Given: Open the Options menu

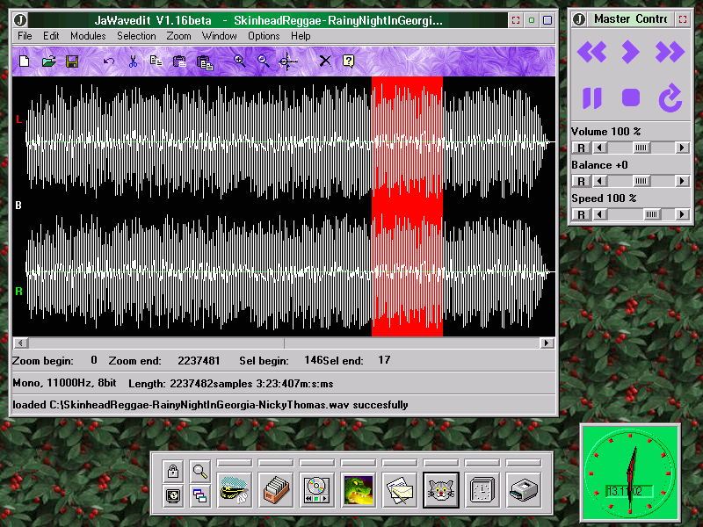Looking at the screenshot, I should pos(264,36).
